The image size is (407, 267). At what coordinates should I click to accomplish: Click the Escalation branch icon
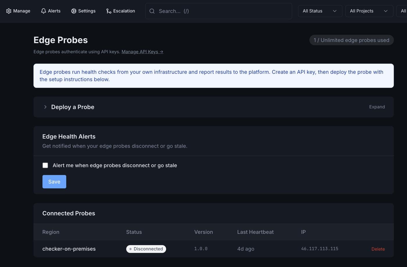pyautogui.click(x=109, y=11)
